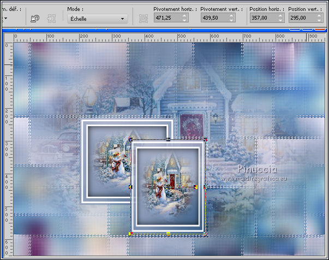
Task: Click the right-middle selection handle
Action: (x=206, y=187)
